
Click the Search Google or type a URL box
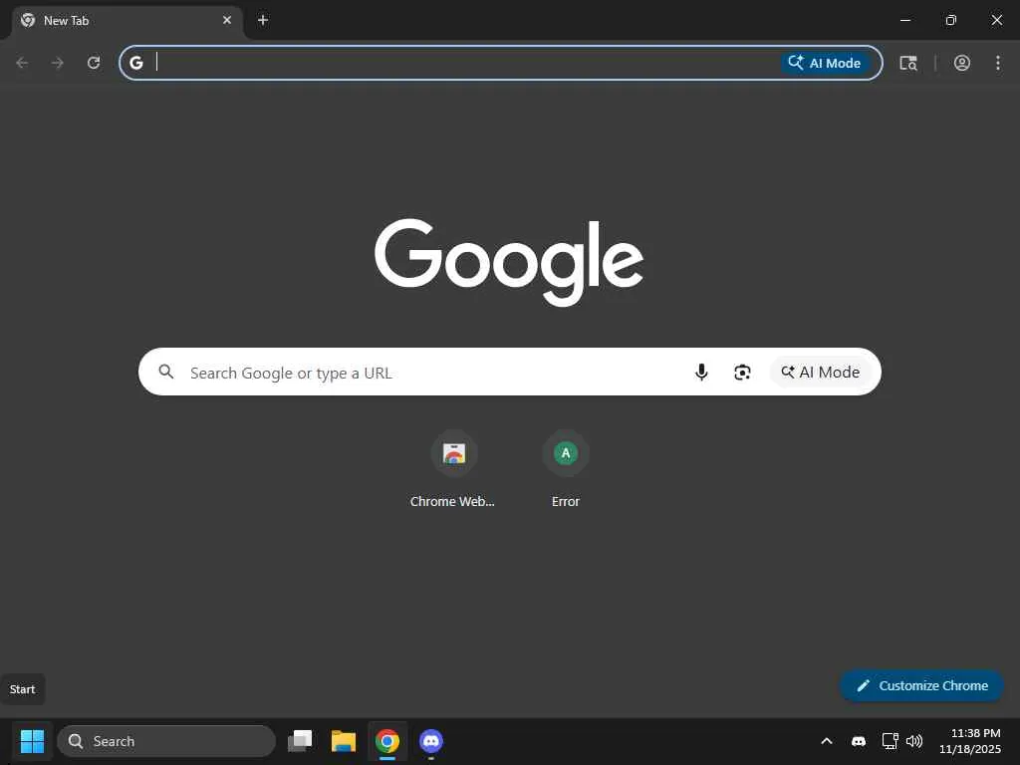pos(509,372)
